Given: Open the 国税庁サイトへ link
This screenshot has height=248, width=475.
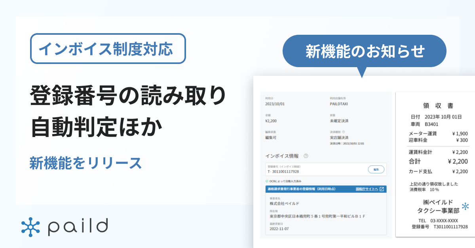Looking at the screenshot, I should pos(367,189).
